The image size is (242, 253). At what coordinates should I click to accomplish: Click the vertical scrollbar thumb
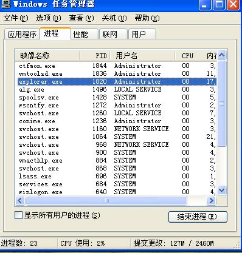click(222, 103)
